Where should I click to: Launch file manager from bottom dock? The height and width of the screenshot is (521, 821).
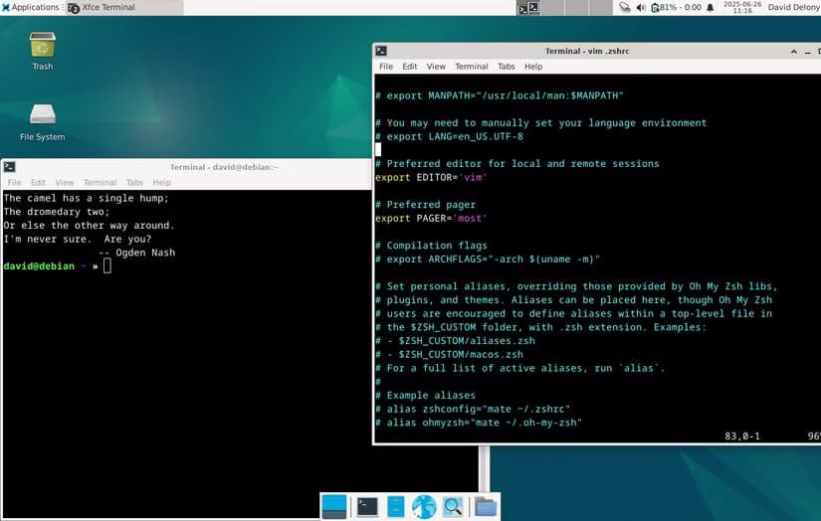396,506
